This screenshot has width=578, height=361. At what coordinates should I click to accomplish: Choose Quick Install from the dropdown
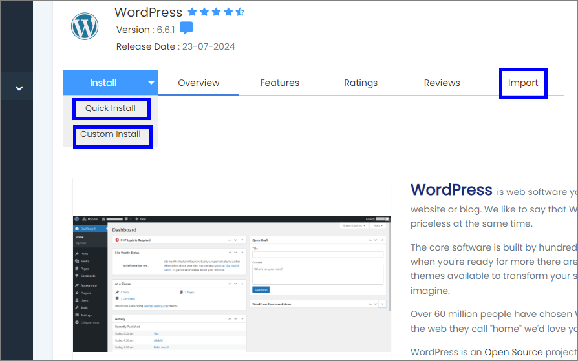pos(111,108)
